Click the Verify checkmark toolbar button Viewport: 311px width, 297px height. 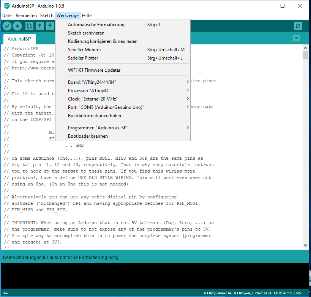(7, 26)
